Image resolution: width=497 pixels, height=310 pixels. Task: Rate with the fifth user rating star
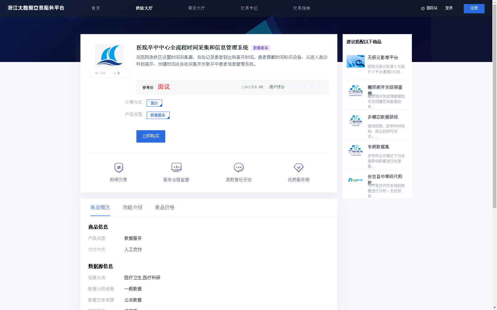(319, 87)
